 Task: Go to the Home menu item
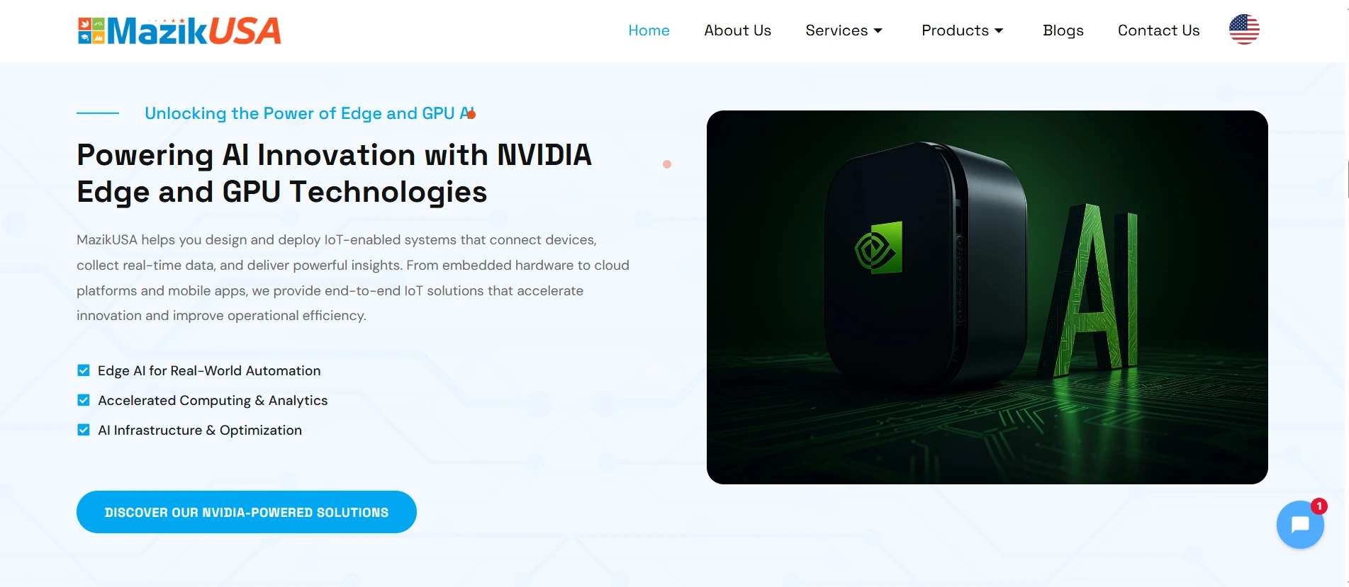(649, 30)
